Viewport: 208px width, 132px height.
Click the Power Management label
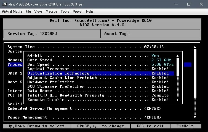coord(27,117)
